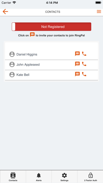
Task: Open the hamburger menu
Action: coord(99,12)
